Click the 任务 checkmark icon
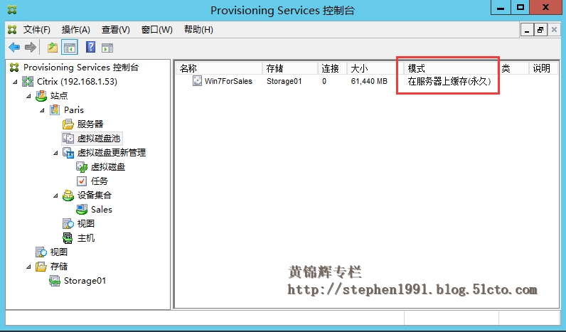 point(82,181)
